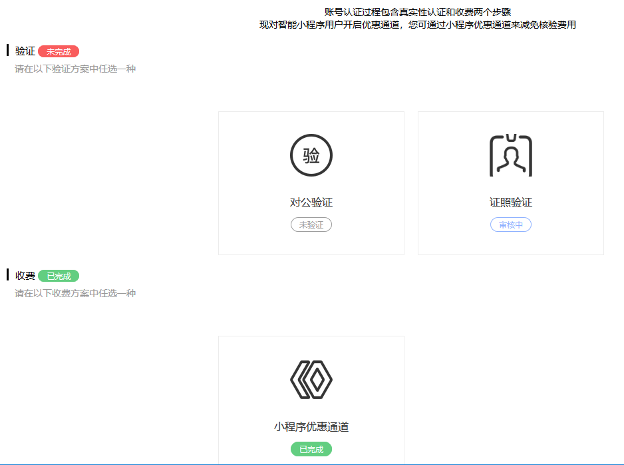Click the 证照验证 label text
Viewport: 624px width, 465px height.
pyautogui.click(x=510, y=202)
